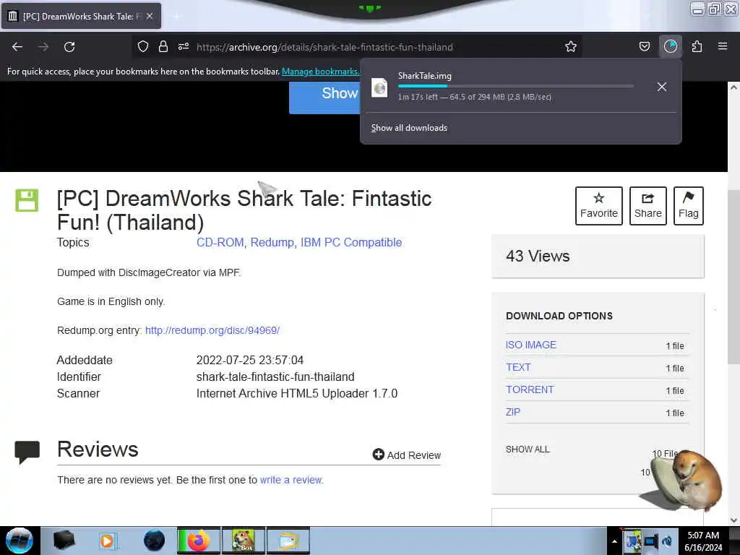The image size is (740, 555).
Task: Click the SharkTale.img file icon in downloads
Action: tap(379, 87)
